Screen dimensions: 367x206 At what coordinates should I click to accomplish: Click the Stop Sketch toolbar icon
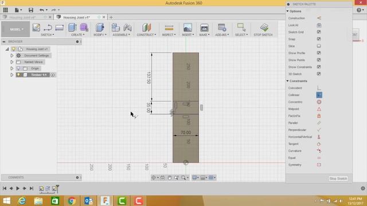coord(264,27)
